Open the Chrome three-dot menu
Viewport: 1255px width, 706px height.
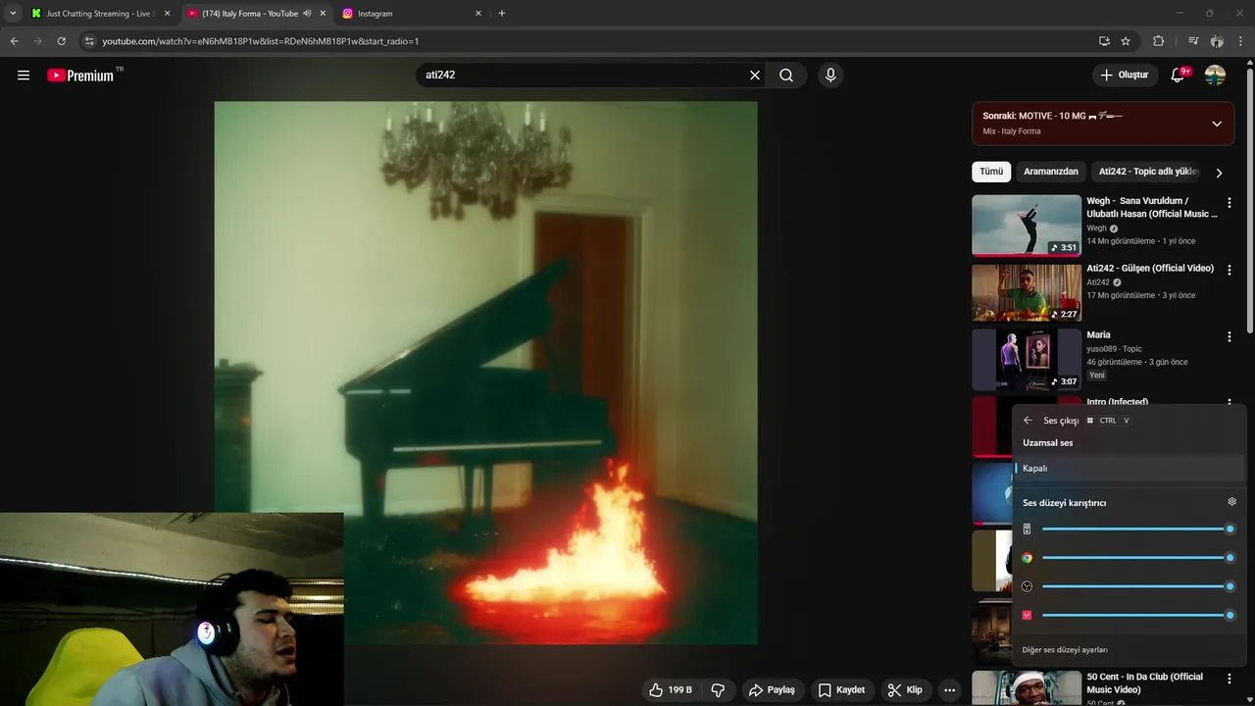[1242, 41]
